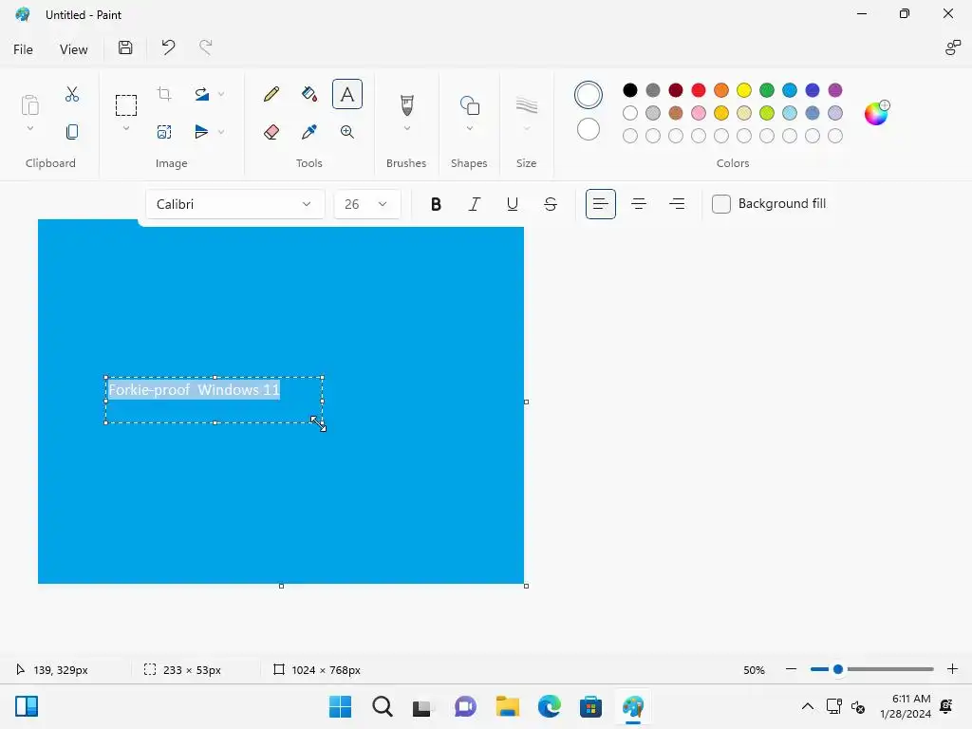
Task: Open Edit colors rainbow wheel
Action: click(x=876, y=113)
